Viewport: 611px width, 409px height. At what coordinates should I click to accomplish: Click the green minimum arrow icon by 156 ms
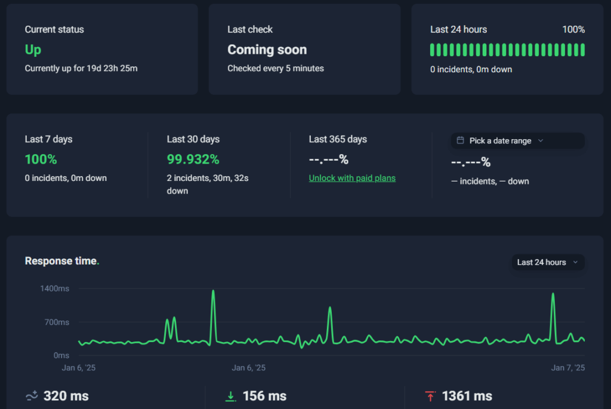230,396
